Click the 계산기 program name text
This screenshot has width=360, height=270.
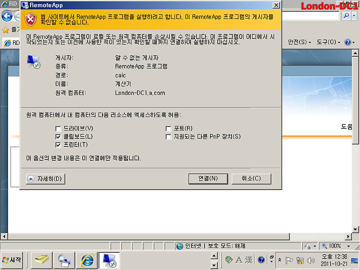click(123, 84)
